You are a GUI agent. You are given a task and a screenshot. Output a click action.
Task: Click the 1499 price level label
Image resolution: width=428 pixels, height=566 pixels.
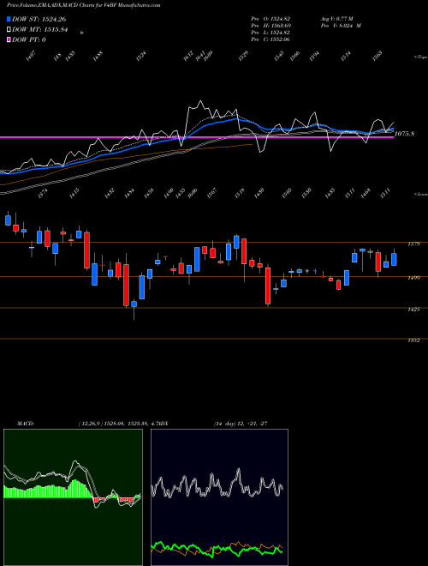click(x=413, y=278)
